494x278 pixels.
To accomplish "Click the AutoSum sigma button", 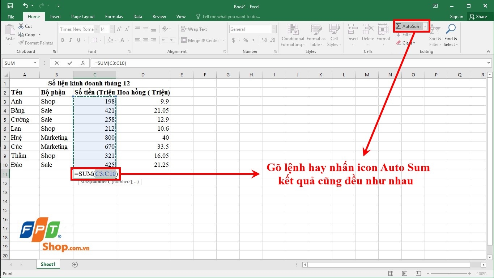I will (x=408, y=26).
